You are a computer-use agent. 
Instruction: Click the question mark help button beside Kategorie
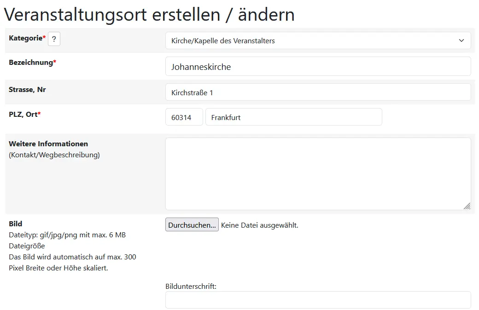point(54,39)
